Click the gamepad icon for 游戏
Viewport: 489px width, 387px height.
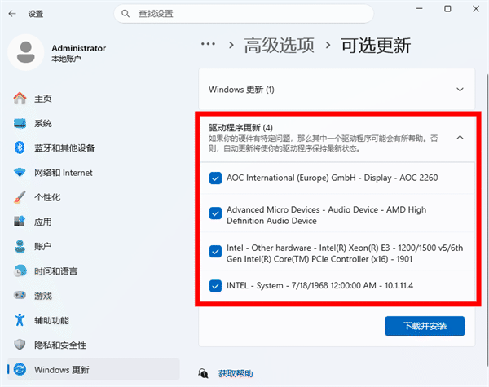(20, 295)
